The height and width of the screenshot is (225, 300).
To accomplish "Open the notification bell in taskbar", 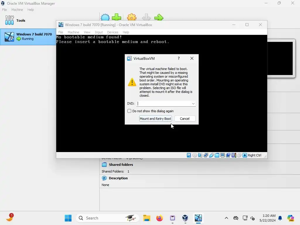I will coord(280,218).
